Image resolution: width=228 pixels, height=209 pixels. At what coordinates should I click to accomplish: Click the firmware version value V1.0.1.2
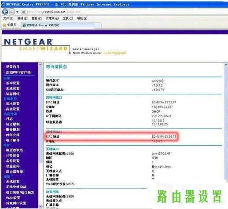click(x=157, y=85)
